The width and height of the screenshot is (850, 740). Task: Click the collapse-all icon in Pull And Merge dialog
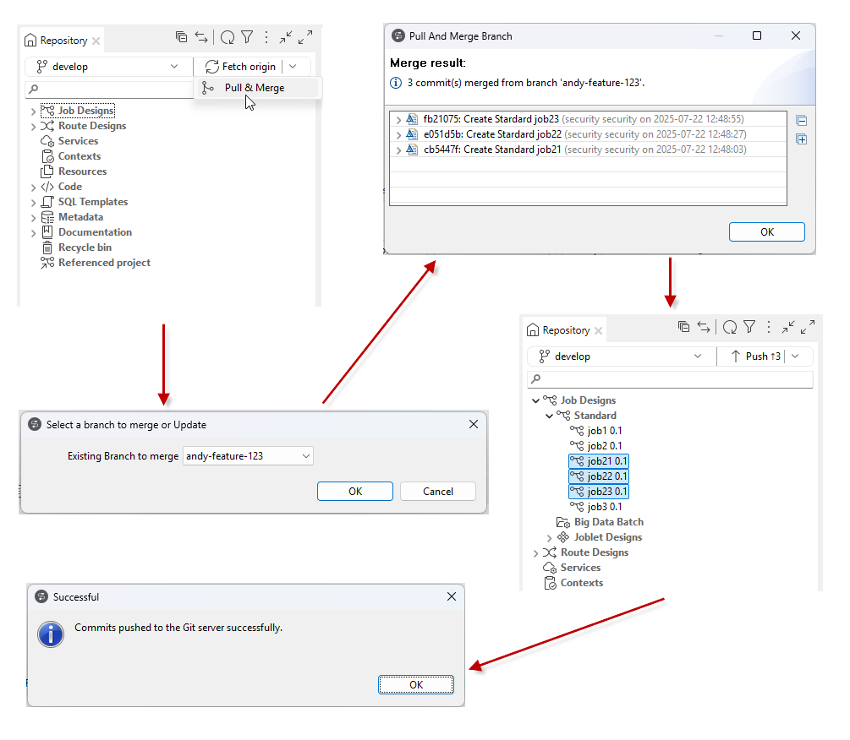tap(800, 119)
